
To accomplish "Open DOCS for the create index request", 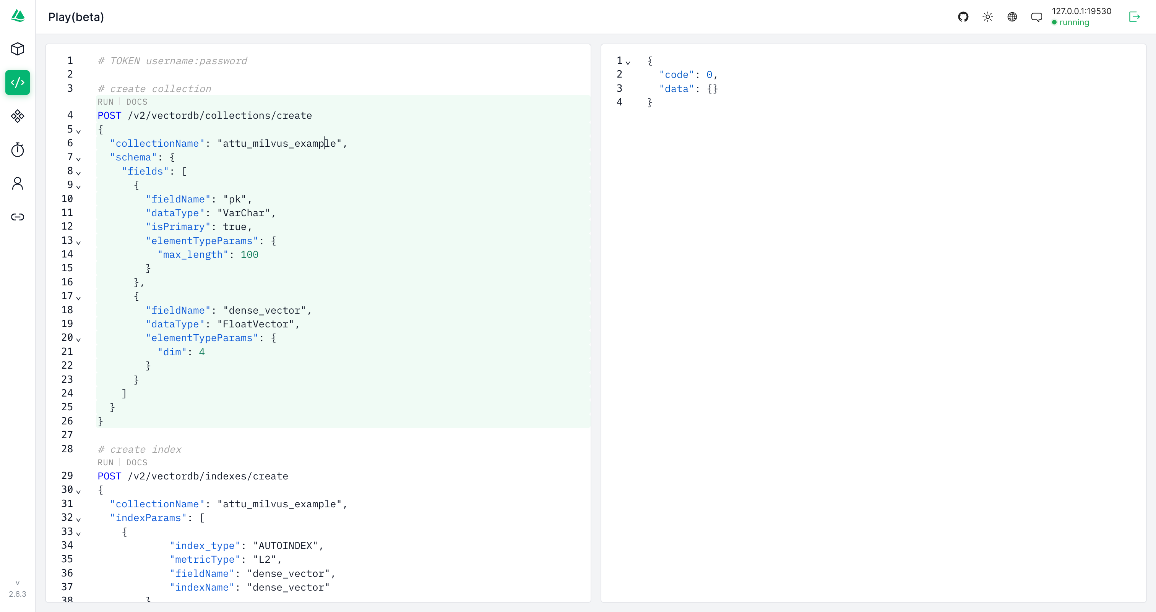I will point(136,462).
